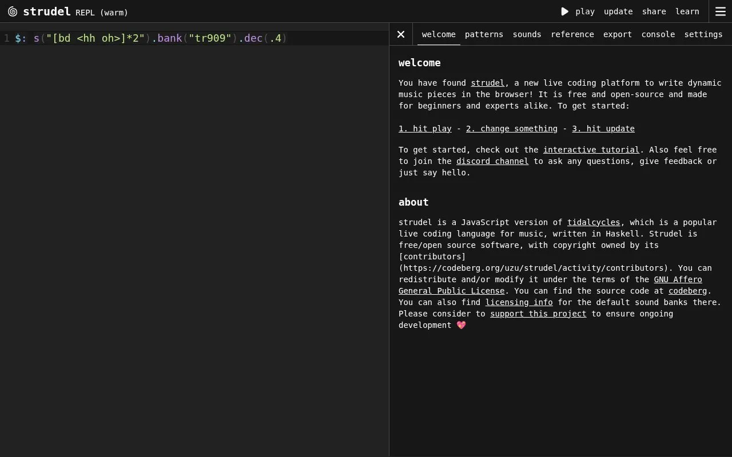Click the share button in header
This screenshot has width=732, height=457.
coord(654,11)
